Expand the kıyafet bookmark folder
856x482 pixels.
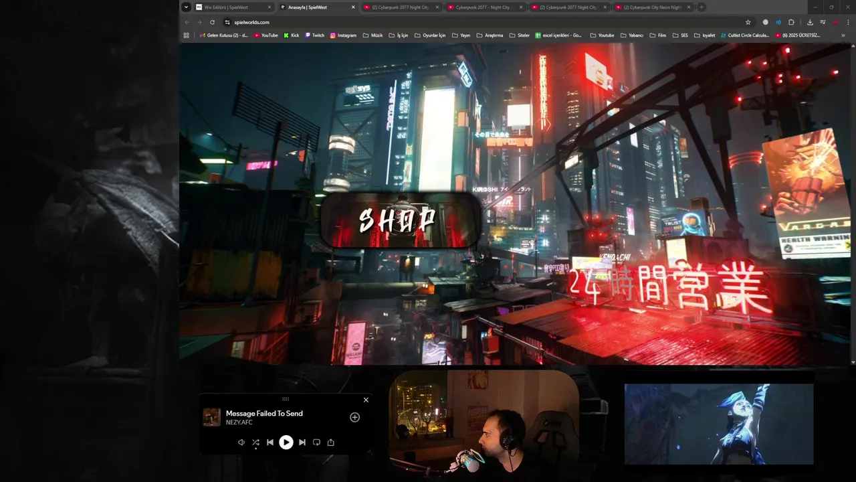pyautogui.click(x=704, y=35)
